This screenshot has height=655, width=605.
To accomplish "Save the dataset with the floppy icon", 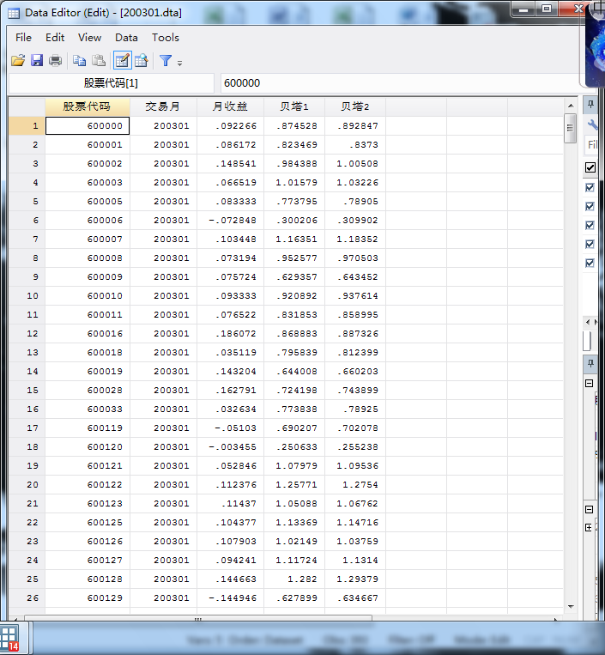I will (x=37, y=61).
